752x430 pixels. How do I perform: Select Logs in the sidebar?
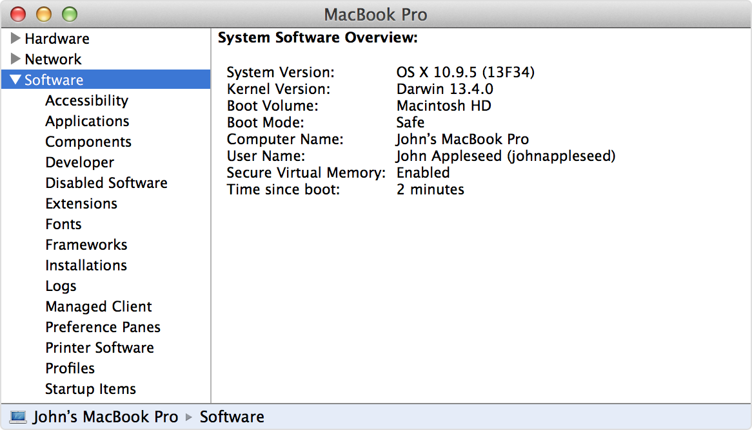point(61,286)
